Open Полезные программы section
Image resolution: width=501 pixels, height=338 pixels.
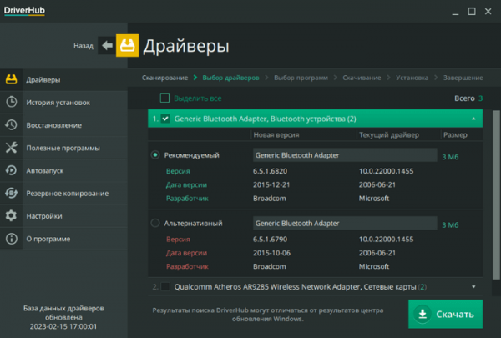click(x=63, y=148)
